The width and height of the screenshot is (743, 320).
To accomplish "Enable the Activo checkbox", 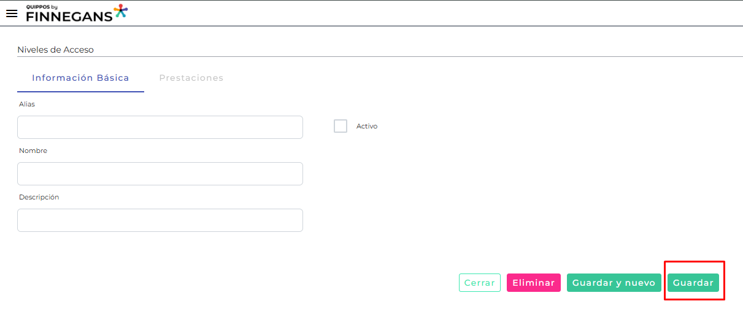I will click(341, 126).
